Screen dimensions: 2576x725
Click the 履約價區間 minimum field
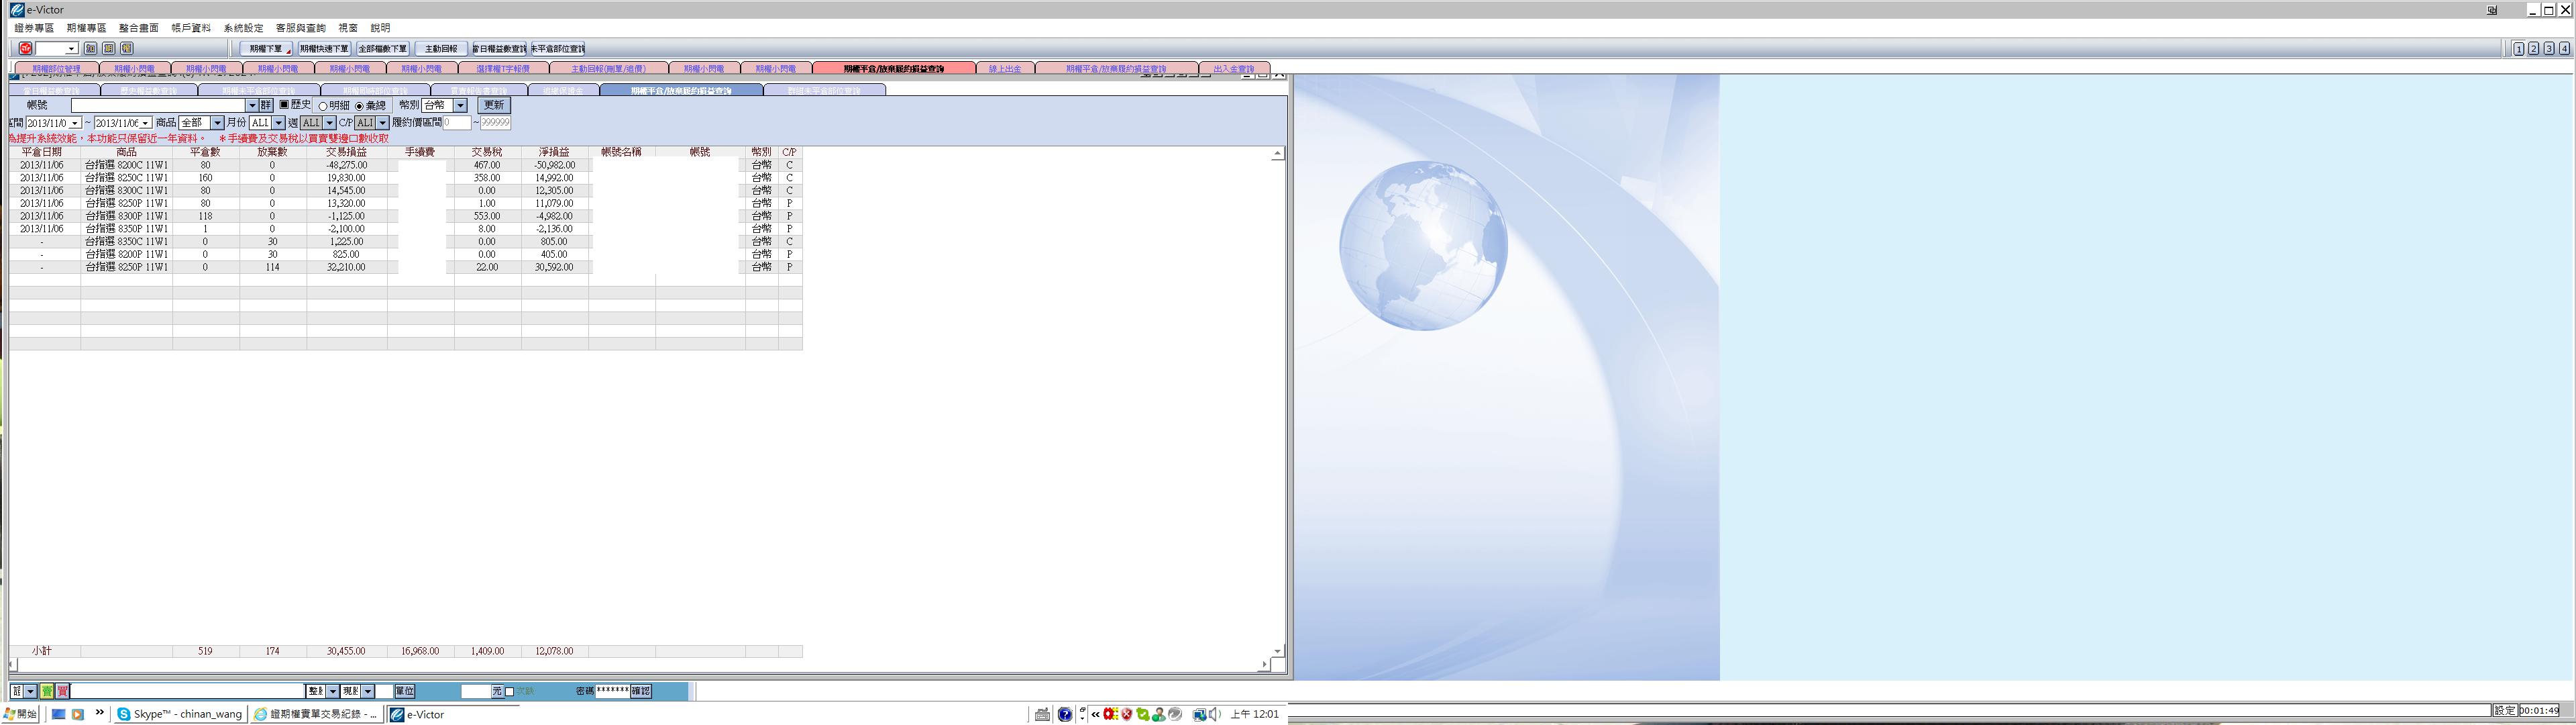(x=457, y=123)
